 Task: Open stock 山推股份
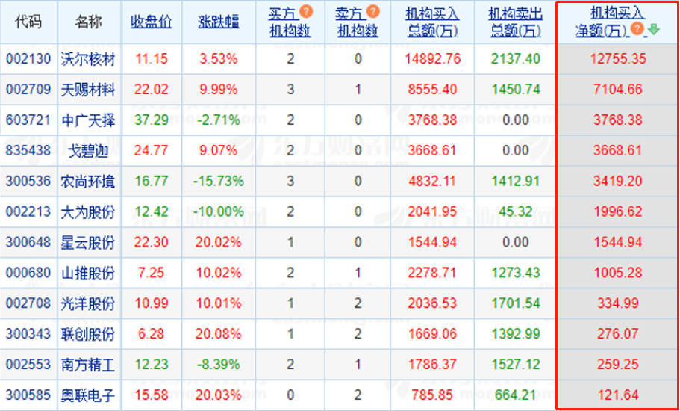pos(89,273)
